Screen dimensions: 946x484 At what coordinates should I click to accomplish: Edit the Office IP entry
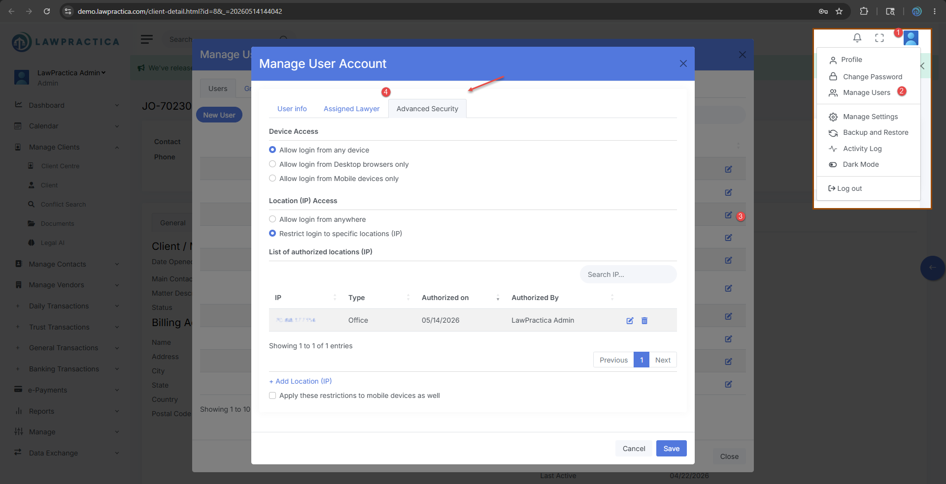(630, 321)
